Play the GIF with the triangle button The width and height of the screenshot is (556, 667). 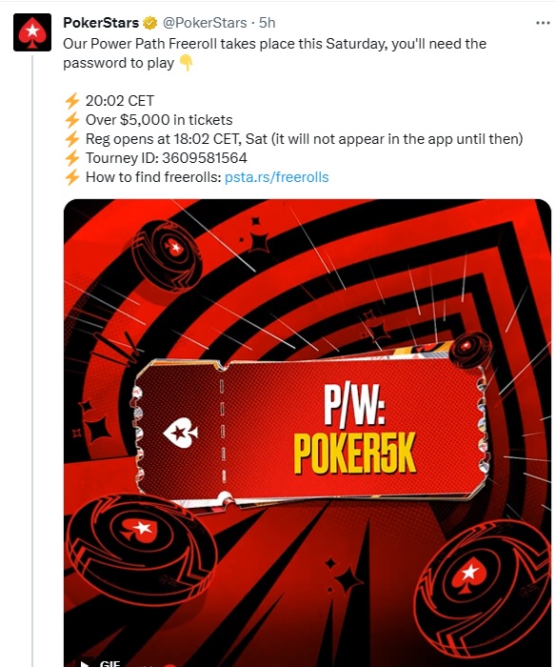(x=84, y=663)
